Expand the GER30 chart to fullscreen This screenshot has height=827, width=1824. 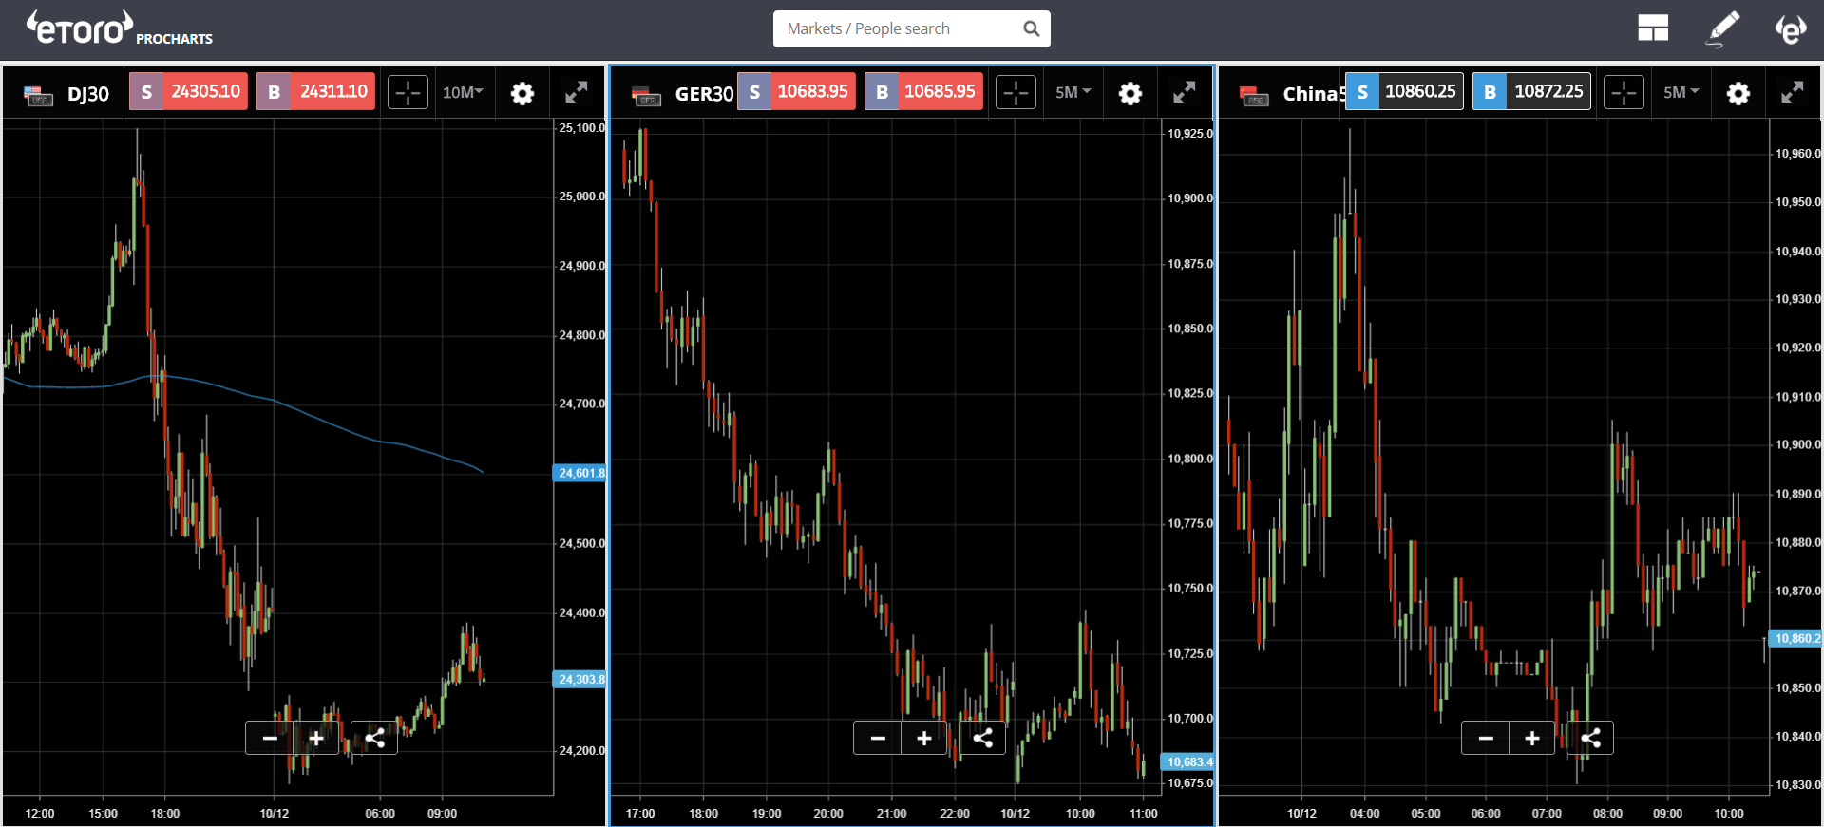(x=1184, y=93)
